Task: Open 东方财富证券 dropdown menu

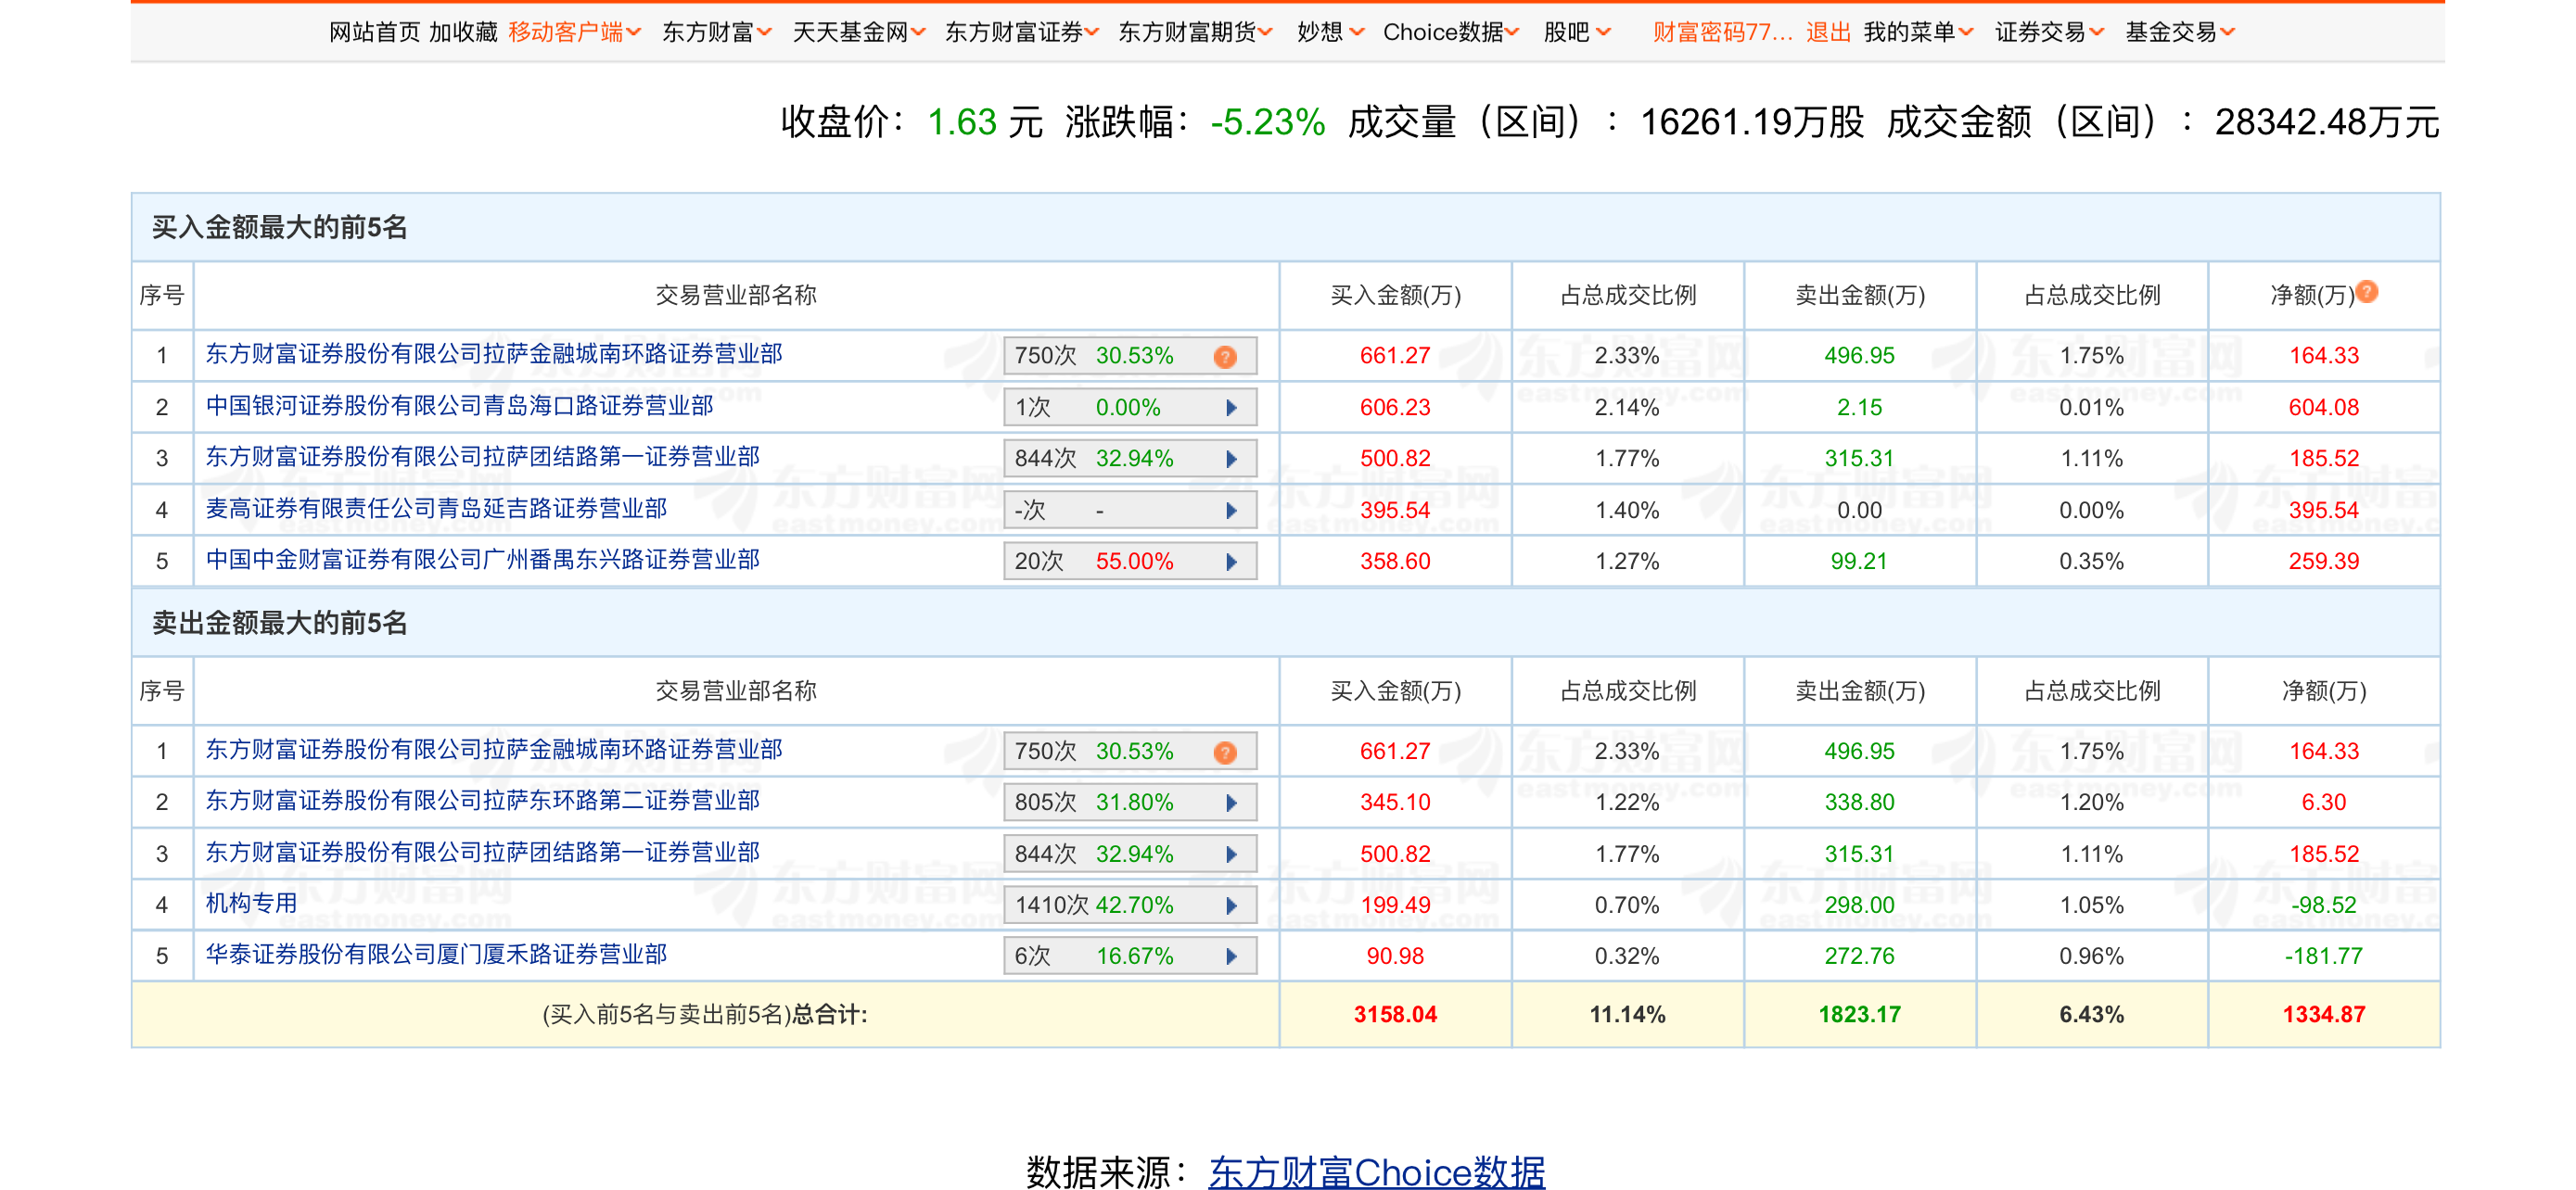Action: 1022,32
